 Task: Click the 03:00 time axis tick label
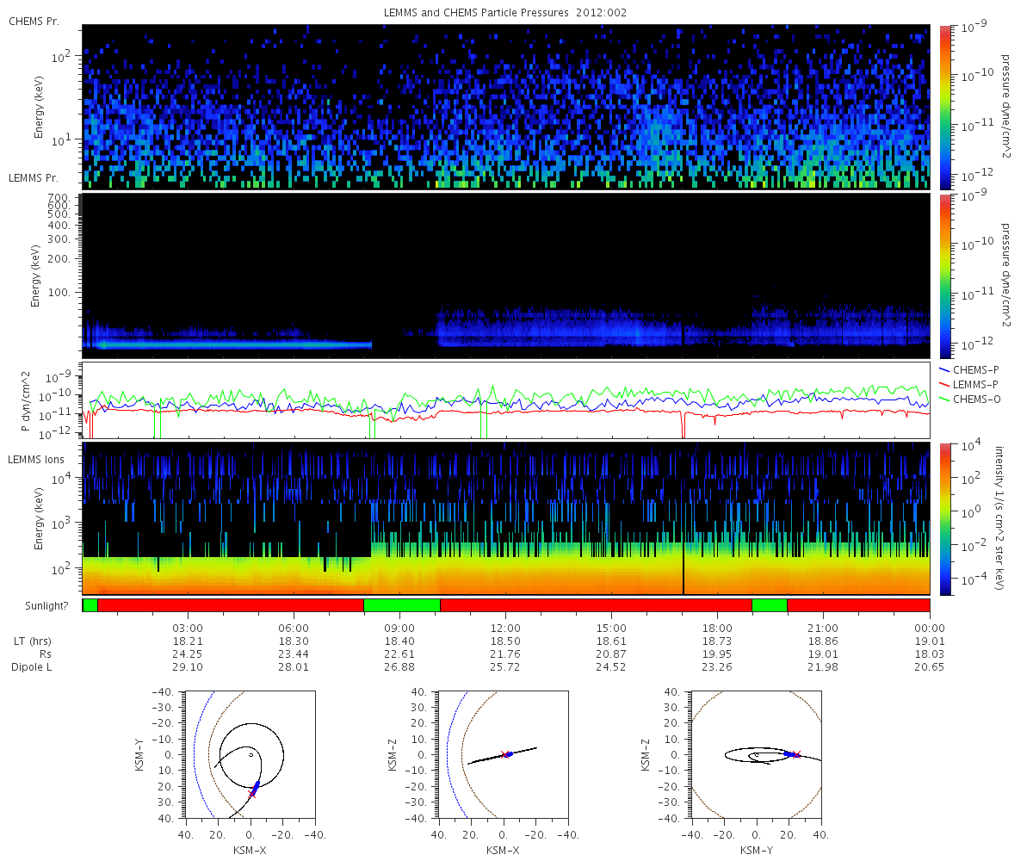[x=188, y=629]
